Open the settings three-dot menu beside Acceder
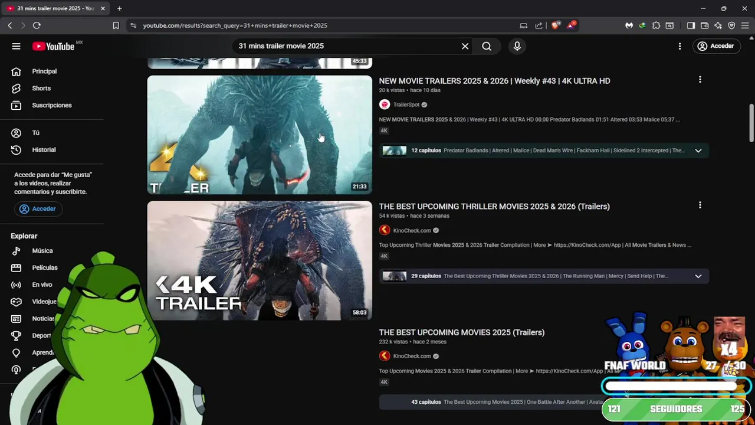The image size is (755, 425). pos(679,46)
